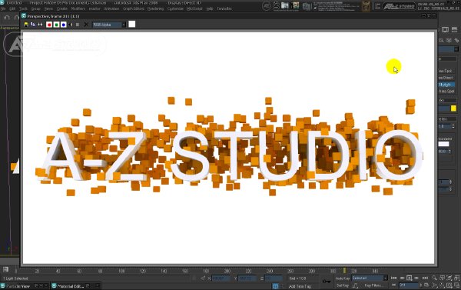Toggle the blue channel in render window

63,25
